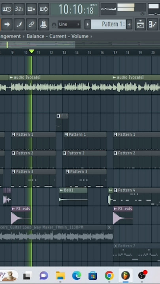The width and height of the screenshot is (160, 284).
Task: Click the playlist overview scrollbar strip
Action: 80,45
